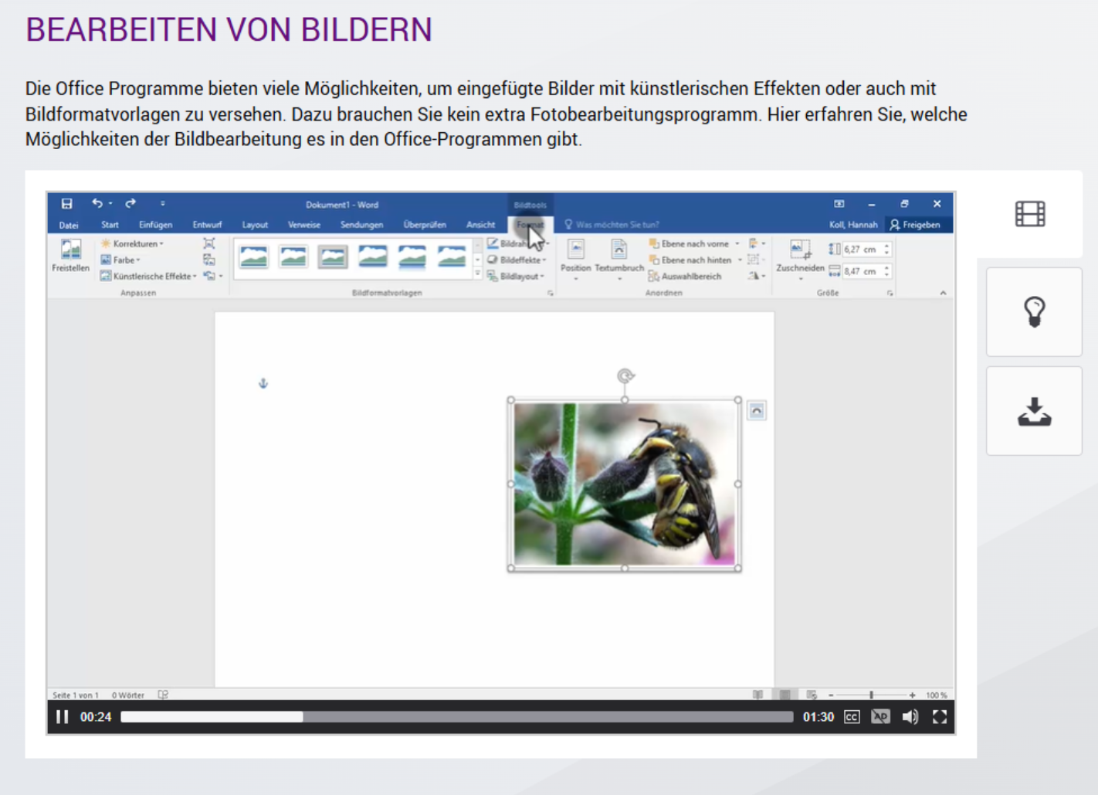
Task: Open the Ansicht ribbon tab
Action: 480,225
